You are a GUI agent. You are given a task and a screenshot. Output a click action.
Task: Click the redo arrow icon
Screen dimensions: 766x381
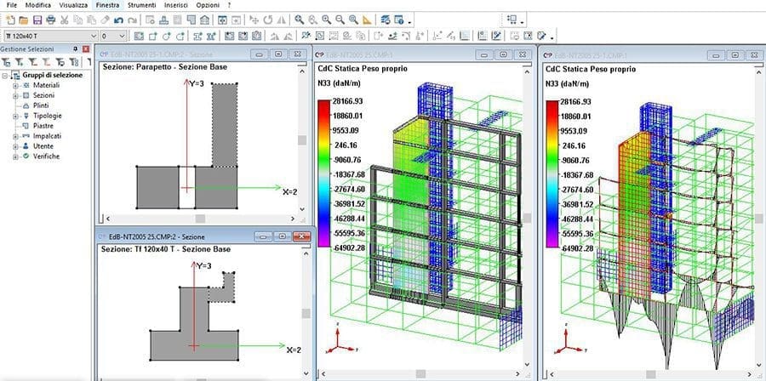(132, 20)
